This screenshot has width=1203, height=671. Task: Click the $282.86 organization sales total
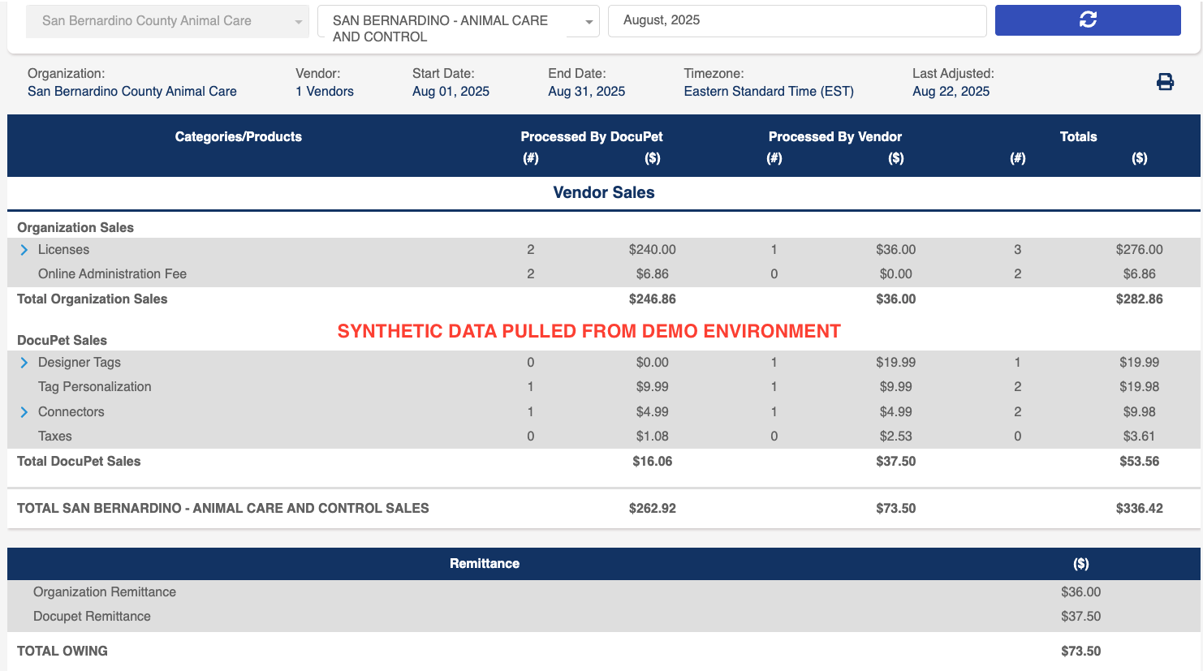pos(1140,299)
